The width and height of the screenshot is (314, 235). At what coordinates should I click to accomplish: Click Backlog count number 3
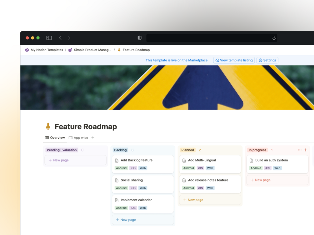pos(132,150)
